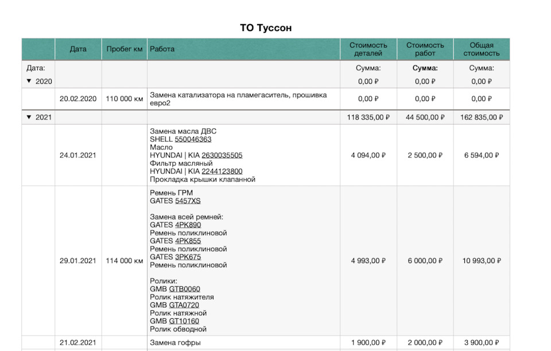
Task: Collapse the 2020 group triangle
Action: (29, 81)
